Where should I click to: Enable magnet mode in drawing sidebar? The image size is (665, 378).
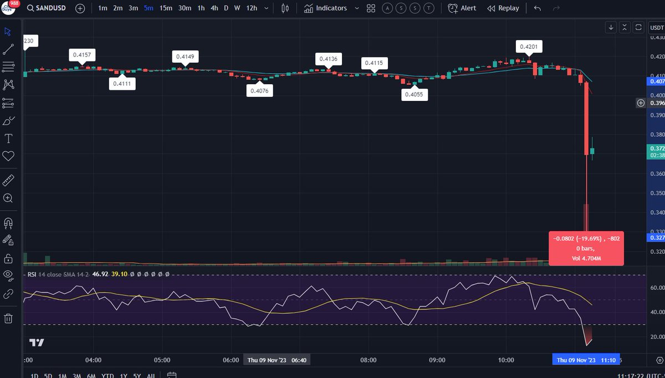coord(8,223)
